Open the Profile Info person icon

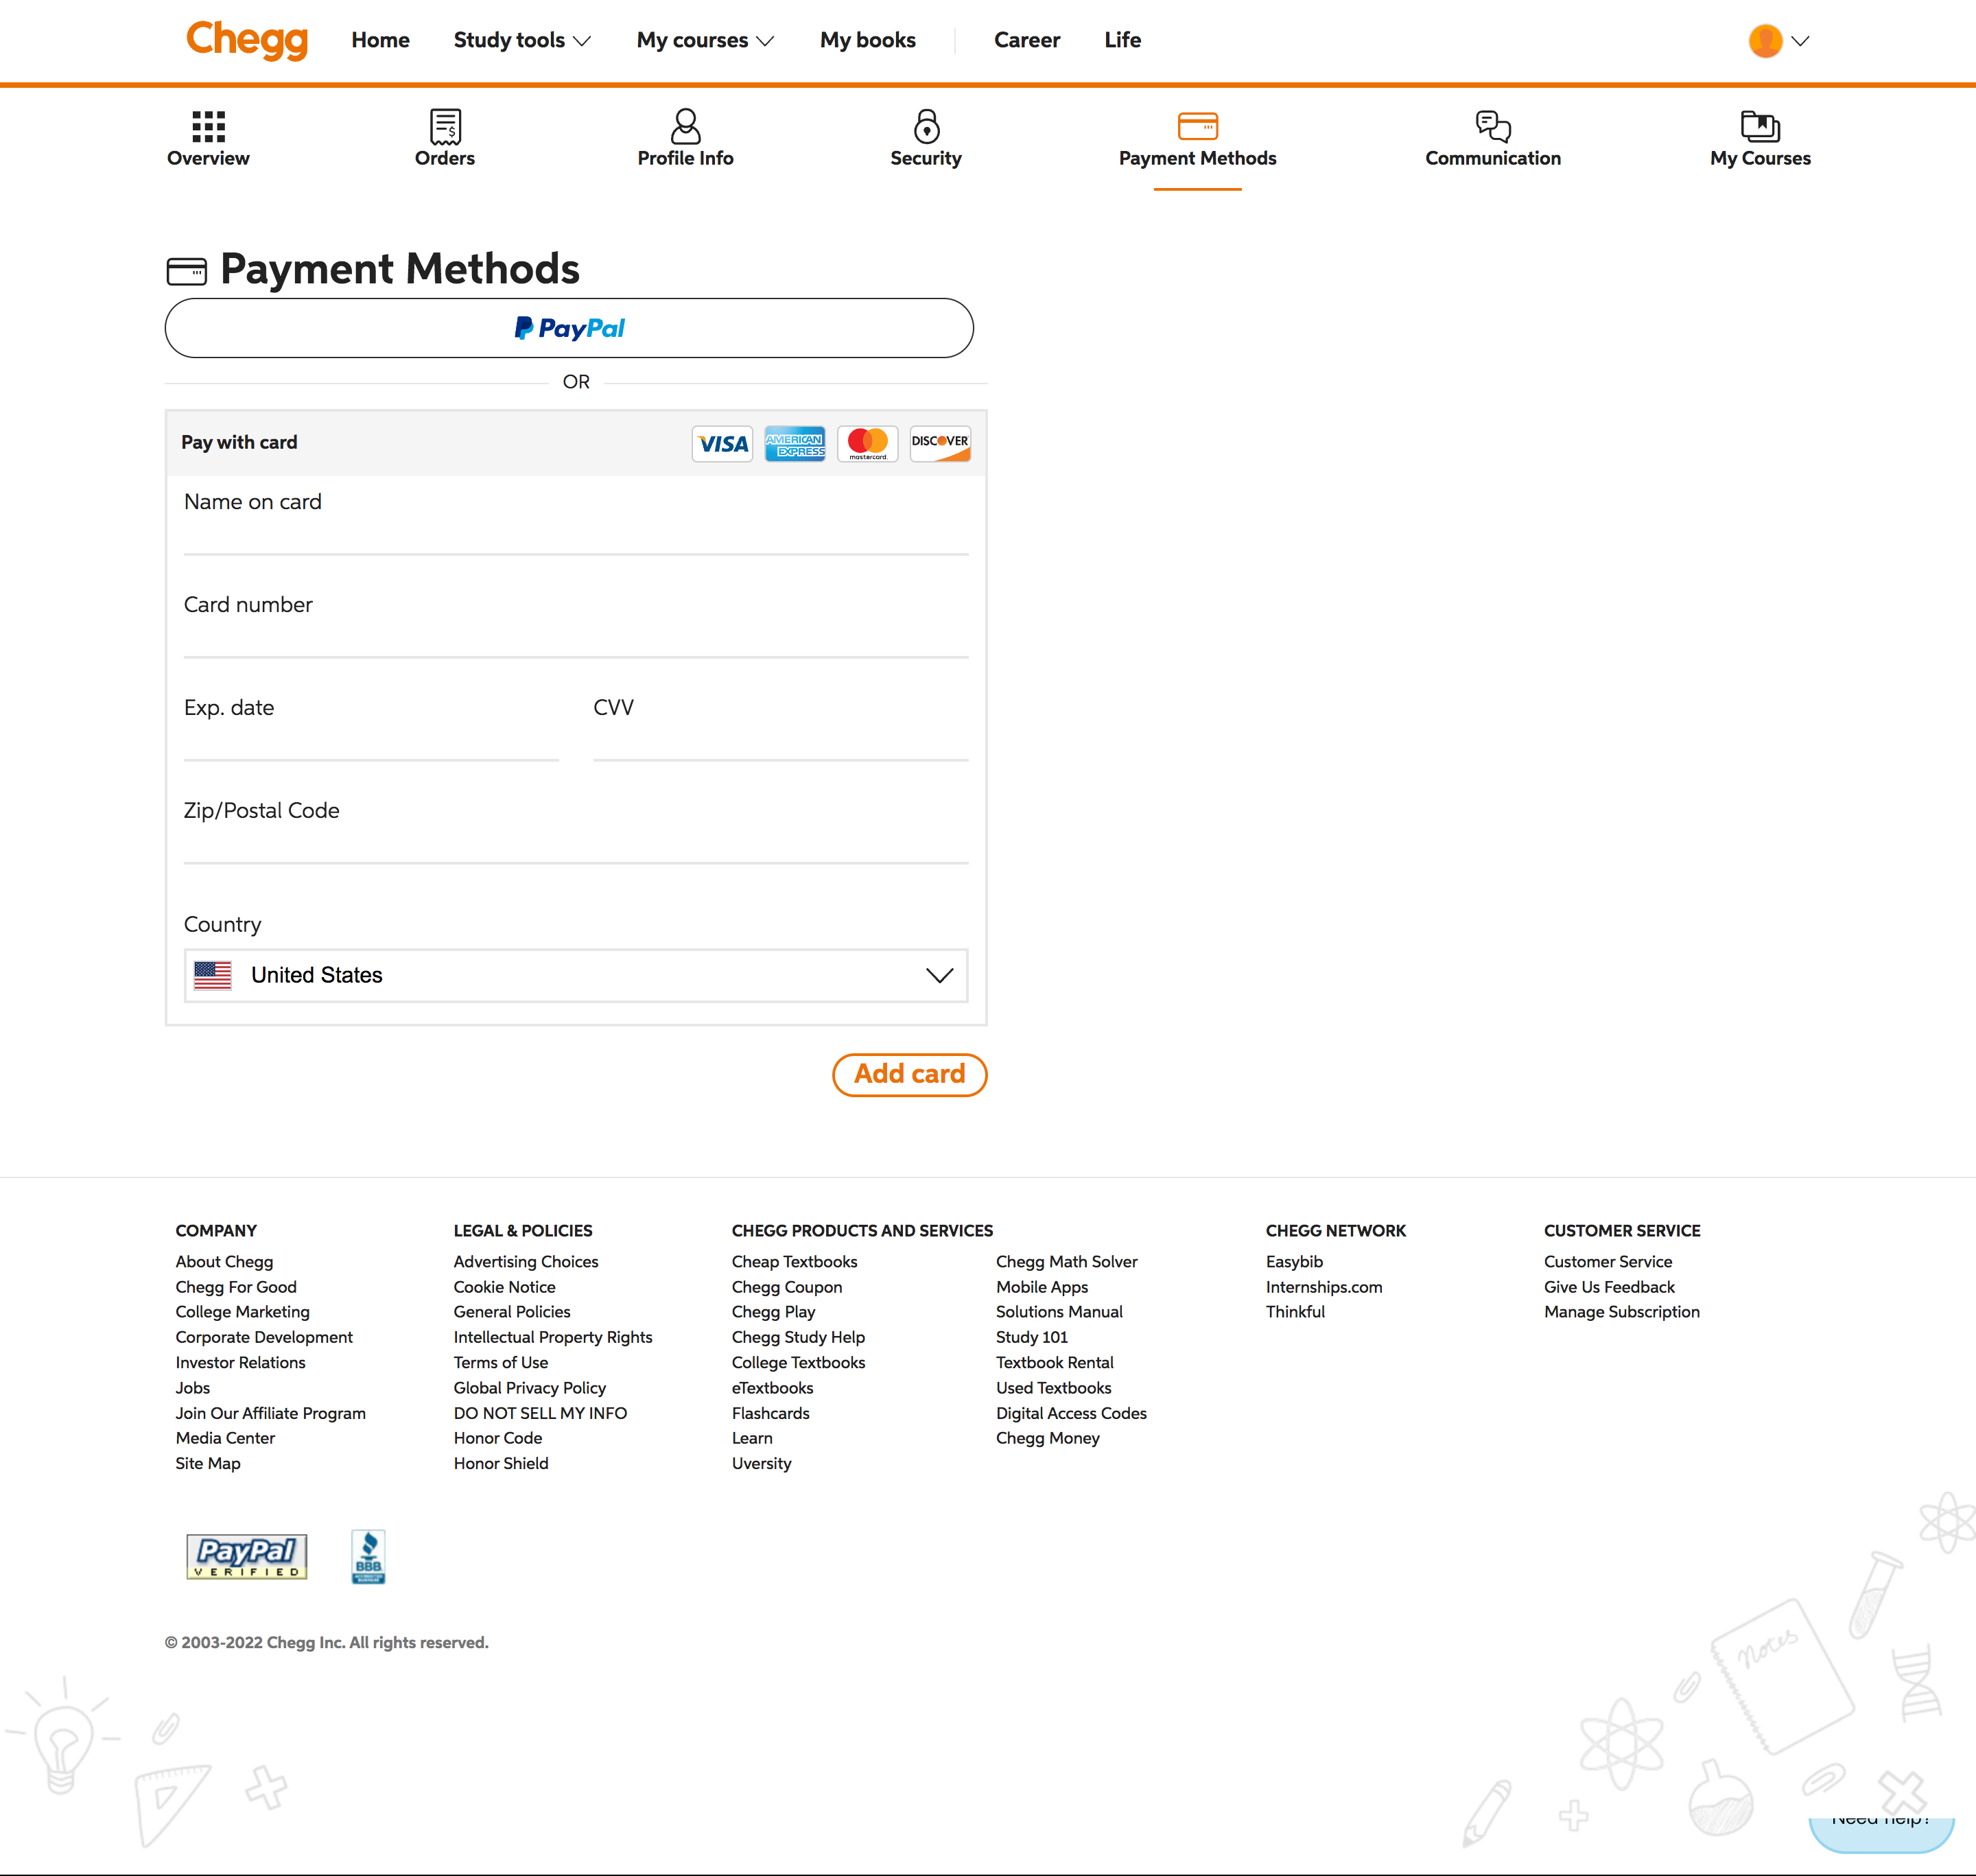coord(685,126)
